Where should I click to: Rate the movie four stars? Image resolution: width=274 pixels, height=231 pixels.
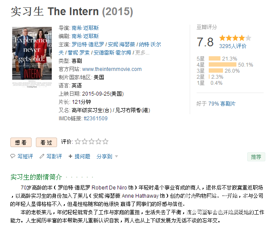(x=99, y=141)
